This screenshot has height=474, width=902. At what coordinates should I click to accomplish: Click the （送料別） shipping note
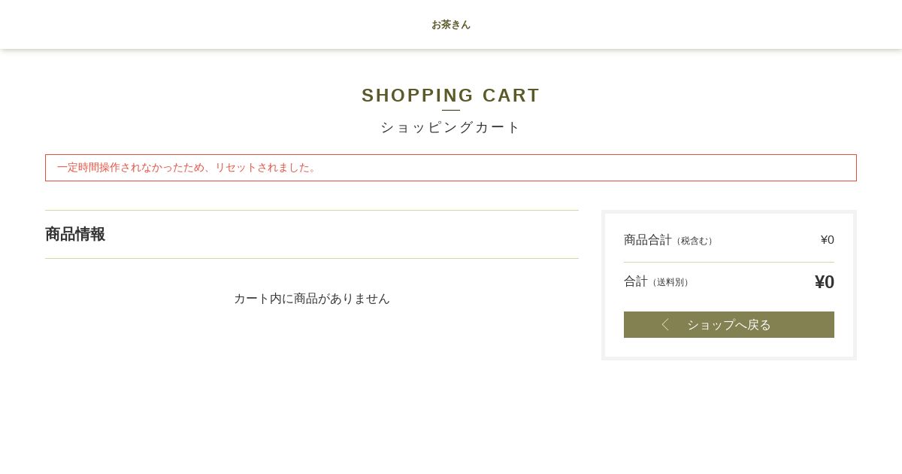pos(670,282)
